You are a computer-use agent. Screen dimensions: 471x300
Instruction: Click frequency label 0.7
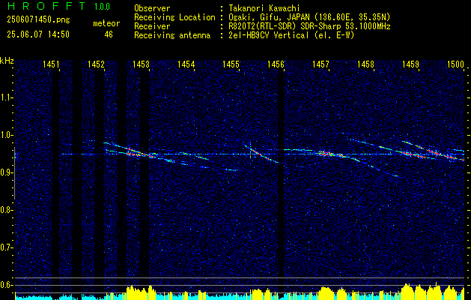click(x=5, y=247)
